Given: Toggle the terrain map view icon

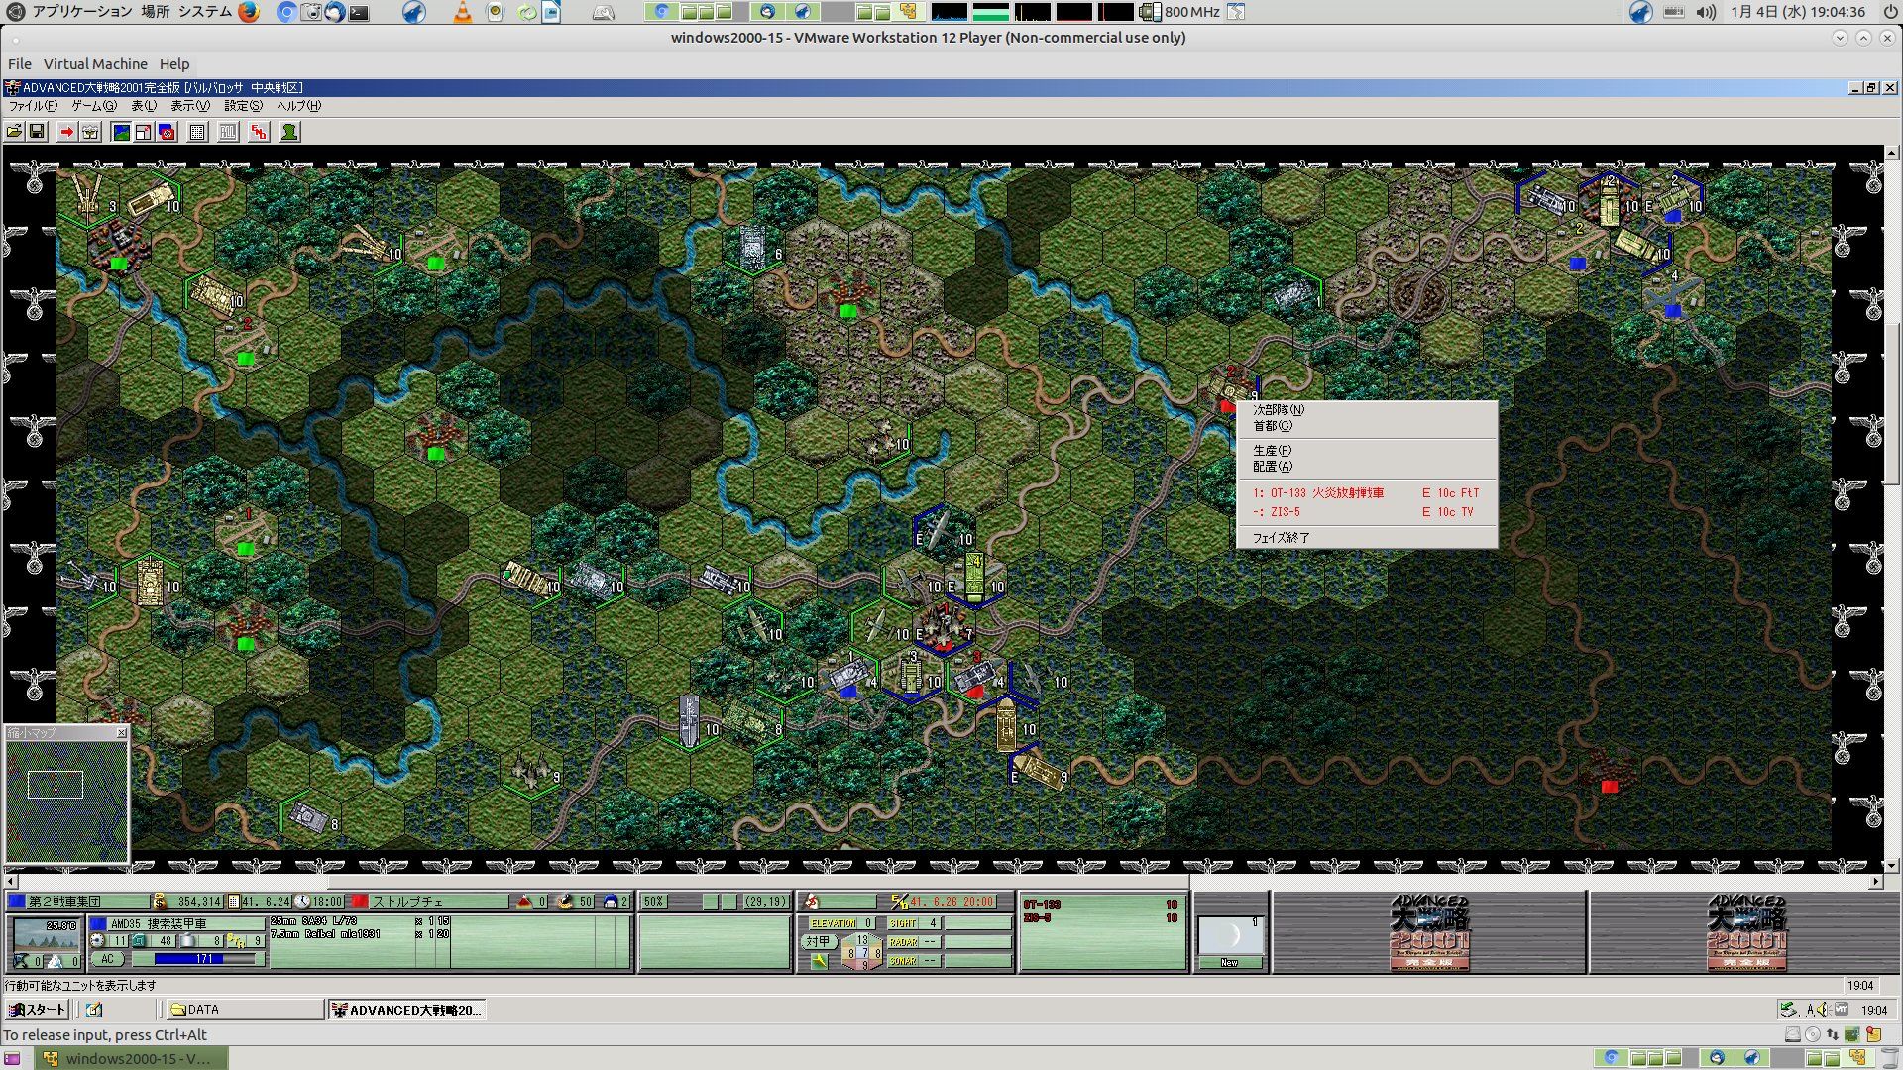Looking at the screenshot, I should (x=121, y=132).
